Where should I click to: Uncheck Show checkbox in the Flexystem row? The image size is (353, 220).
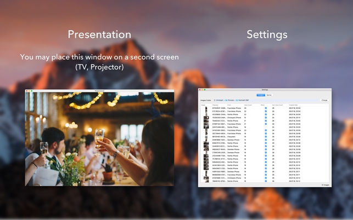tap(266, 136)
